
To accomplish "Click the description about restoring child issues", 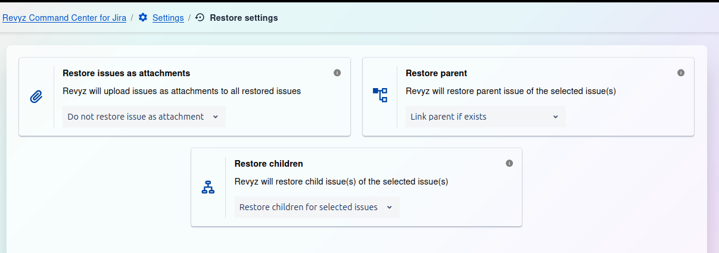I will (341, 182).
